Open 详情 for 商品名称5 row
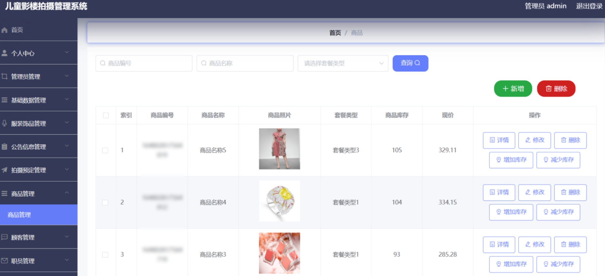The image size is (605, 276). (499, 140)
